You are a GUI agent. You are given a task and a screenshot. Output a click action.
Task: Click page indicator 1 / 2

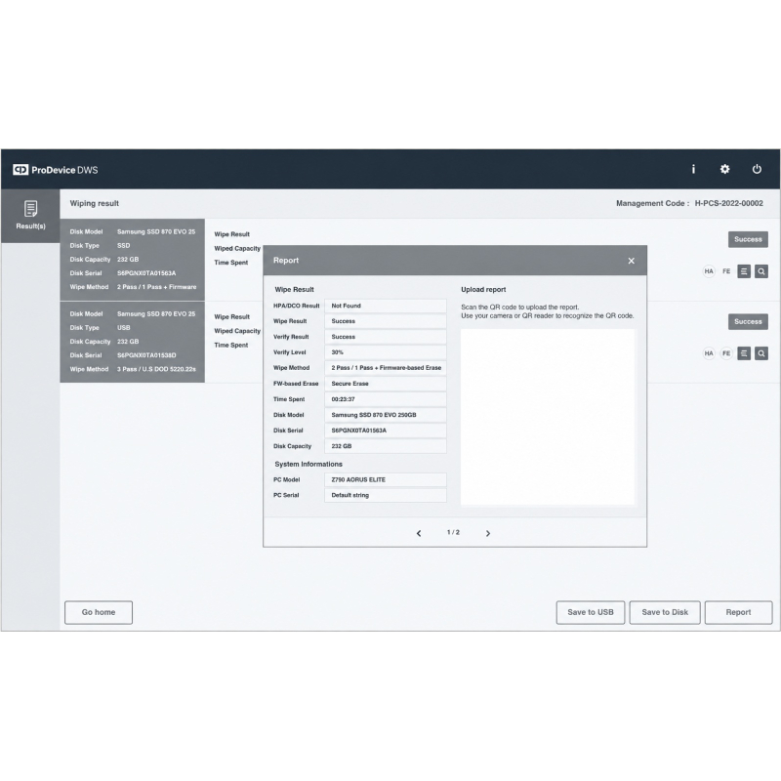click(x=453, y=532)
